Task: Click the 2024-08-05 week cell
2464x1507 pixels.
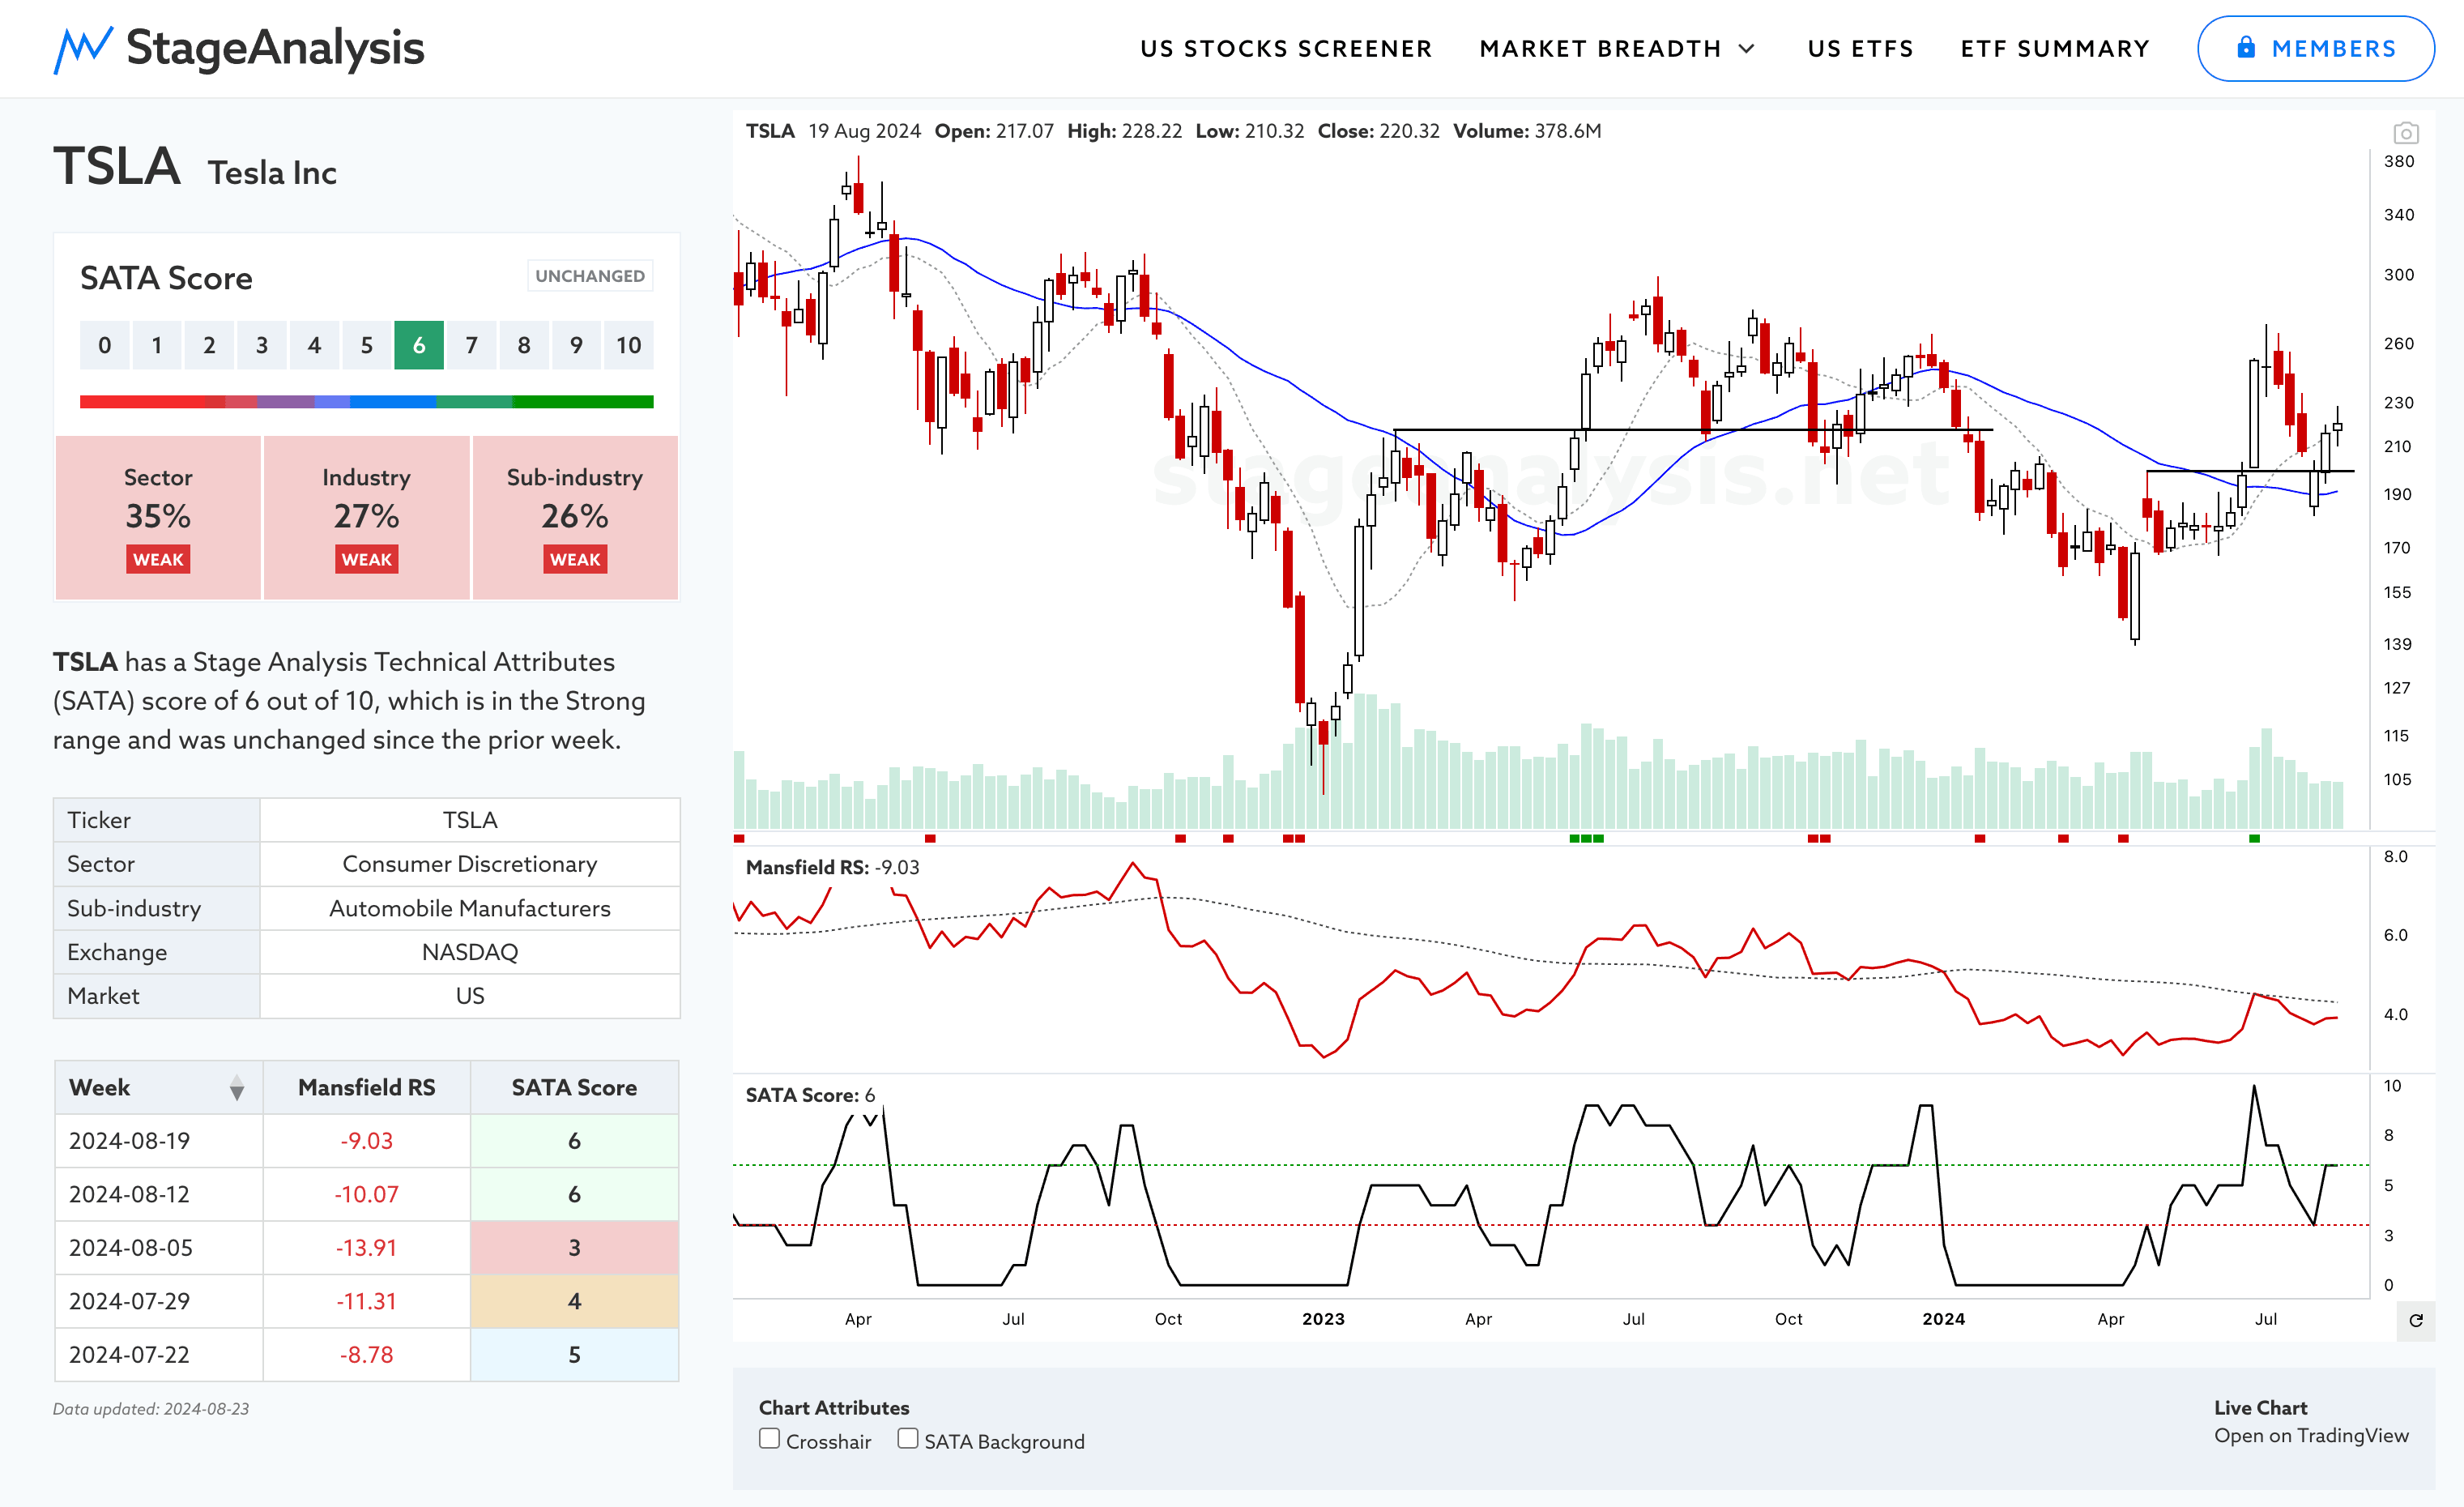Action: pos(158,1248)
